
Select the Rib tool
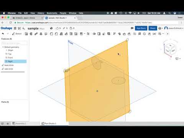click(66, 34)
